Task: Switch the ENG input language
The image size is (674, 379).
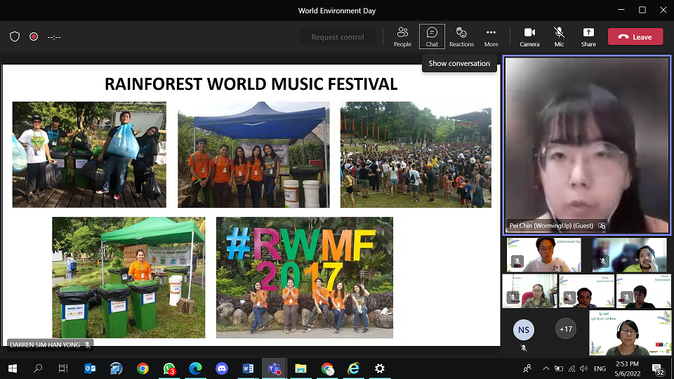Action: [600, 368]
